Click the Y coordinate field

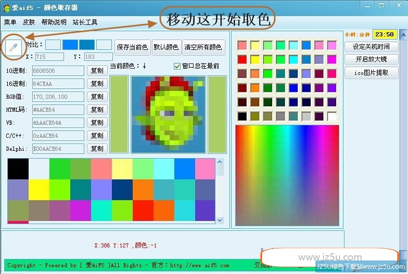tap(98, 57)
